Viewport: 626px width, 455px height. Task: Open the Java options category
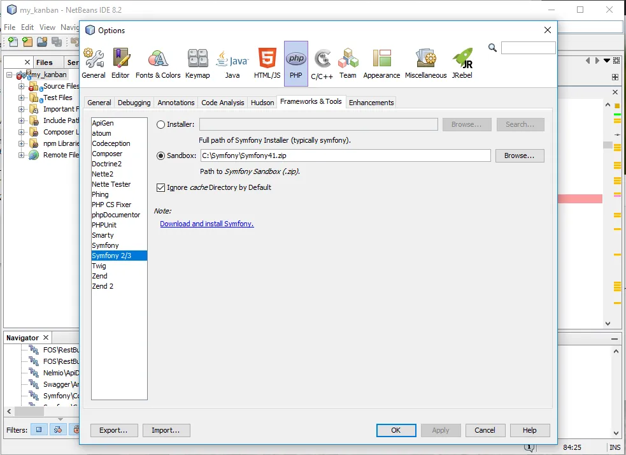[232, 64]
